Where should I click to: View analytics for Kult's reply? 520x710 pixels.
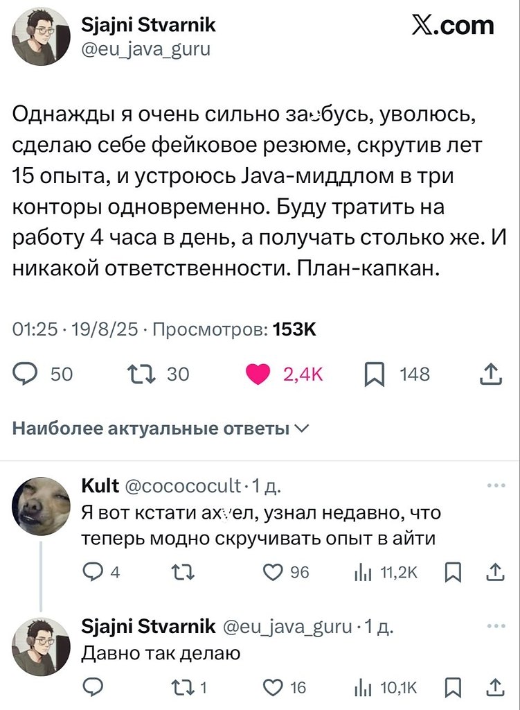(363, 572)
